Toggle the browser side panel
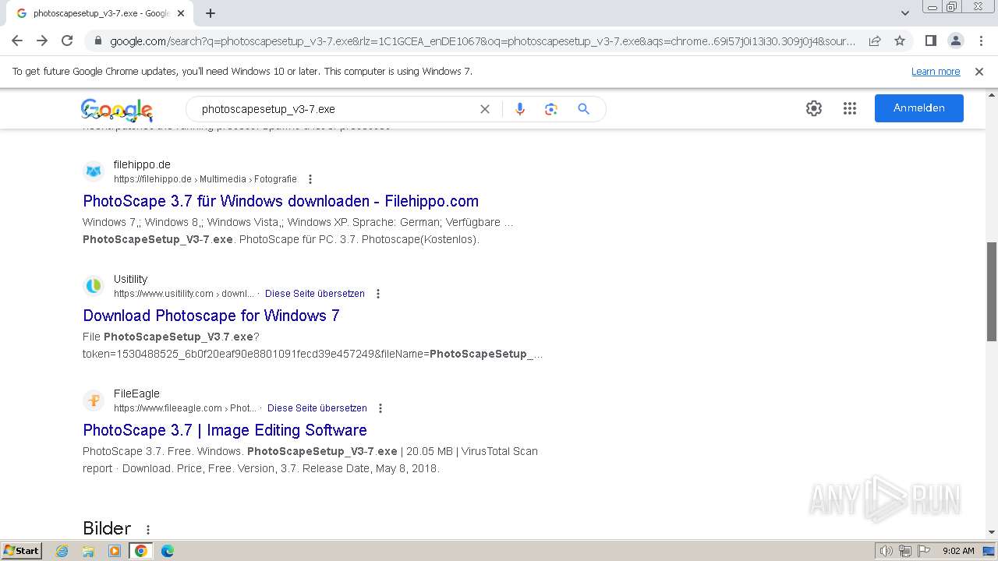The height and width of the screenshot is (561, 998). [930, 41]
